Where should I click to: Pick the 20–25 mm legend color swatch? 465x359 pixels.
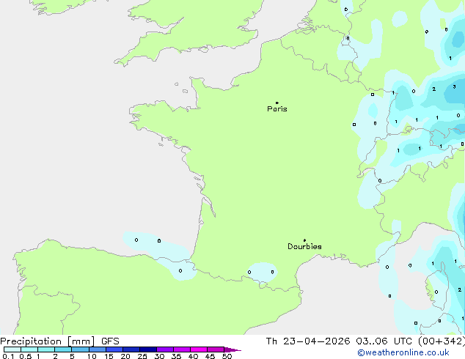pyautogui.click(x=131, y=349)
